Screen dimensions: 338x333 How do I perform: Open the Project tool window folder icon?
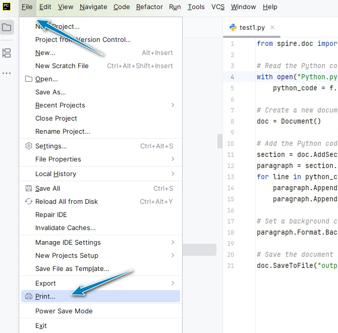[7, 27]
